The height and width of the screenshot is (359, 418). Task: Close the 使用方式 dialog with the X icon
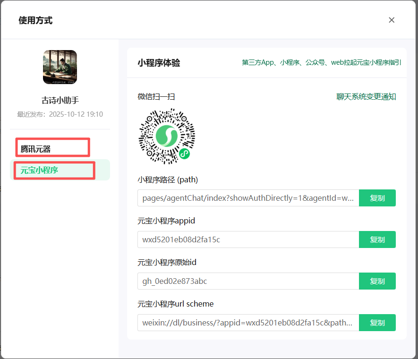pos(392,20)
